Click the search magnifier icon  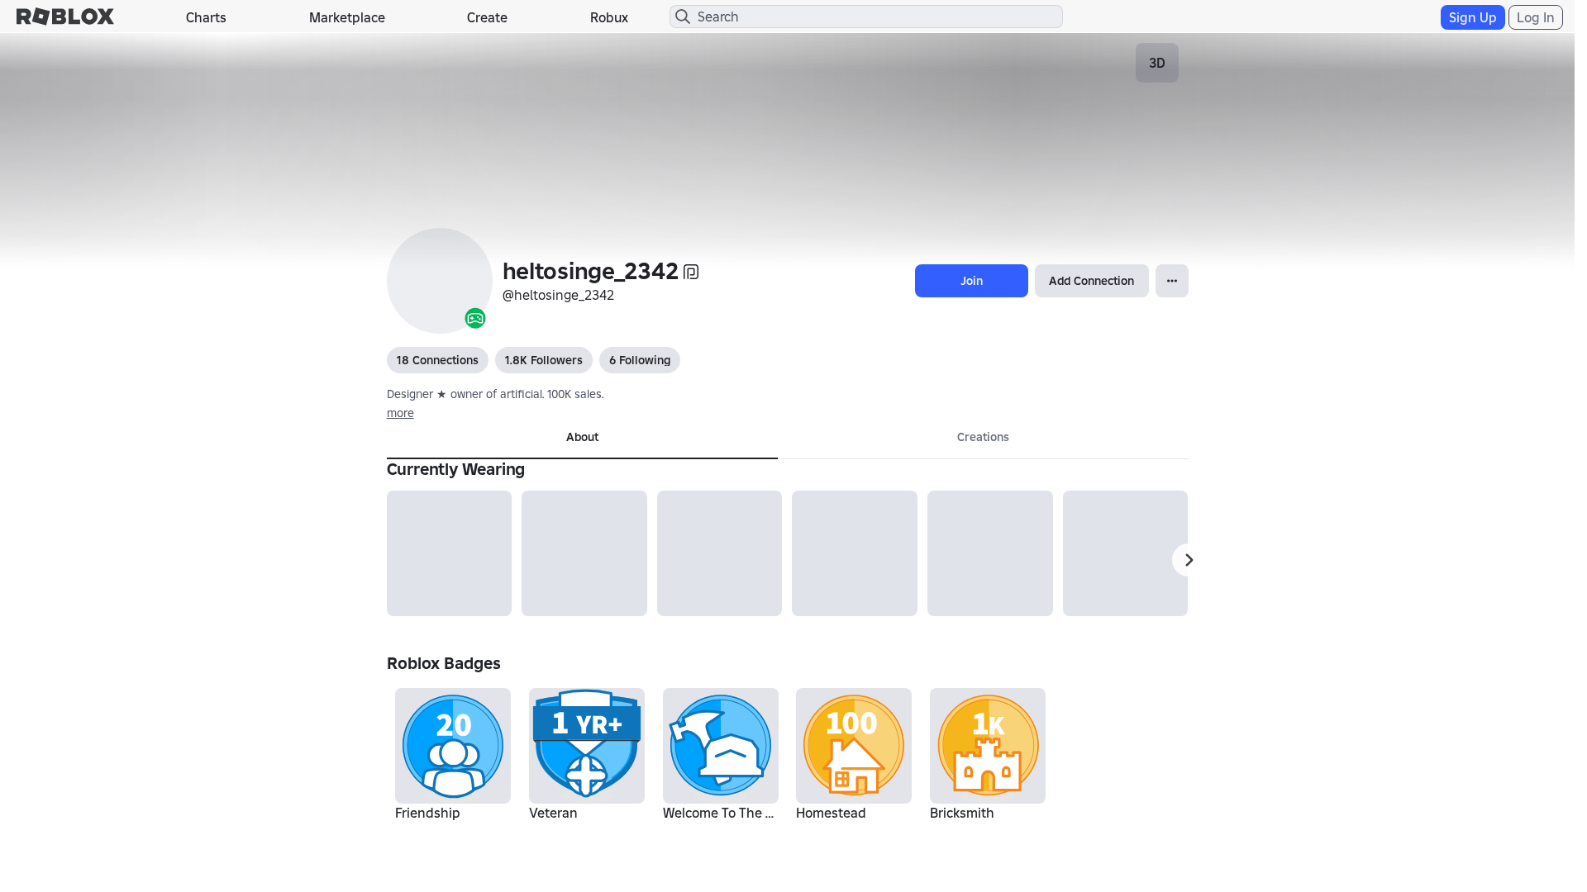tap(683, 17)
